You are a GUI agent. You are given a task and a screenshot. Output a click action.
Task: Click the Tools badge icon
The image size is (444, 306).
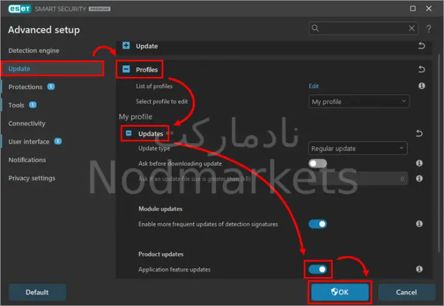(x=33, y=105)
